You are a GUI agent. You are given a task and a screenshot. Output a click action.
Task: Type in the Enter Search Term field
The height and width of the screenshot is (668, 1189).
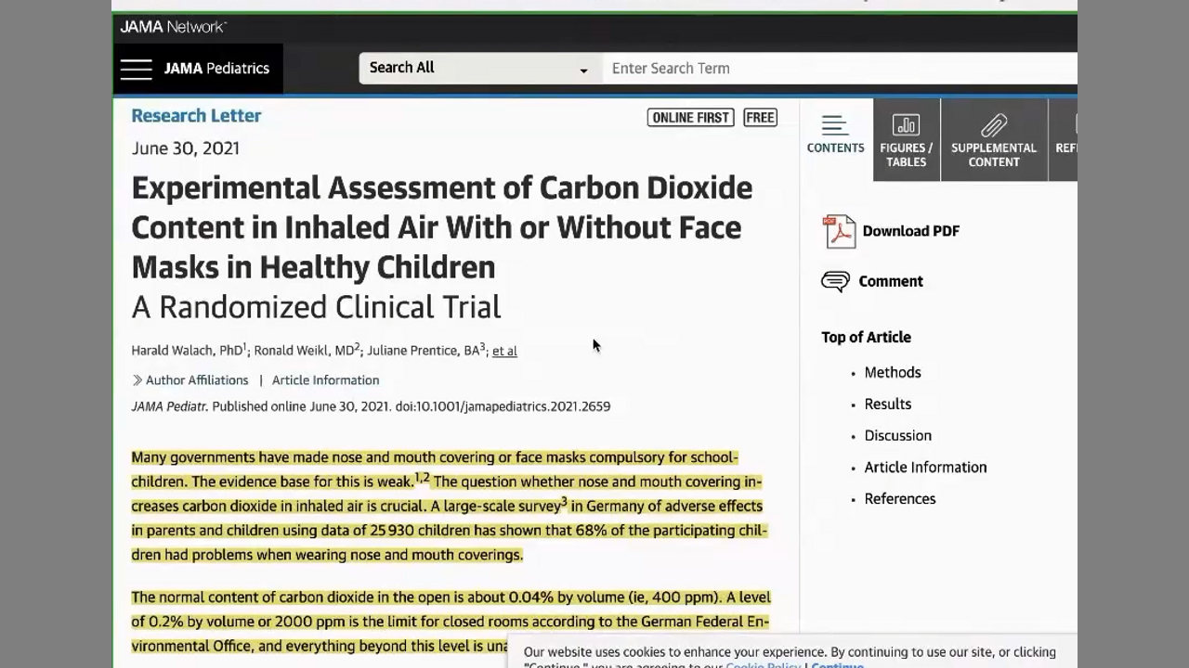(x=836, y=68)
